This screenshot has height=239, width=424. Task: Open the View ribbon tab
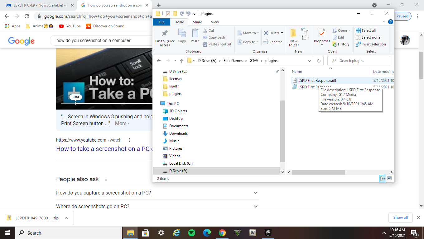tap(215, 22)
